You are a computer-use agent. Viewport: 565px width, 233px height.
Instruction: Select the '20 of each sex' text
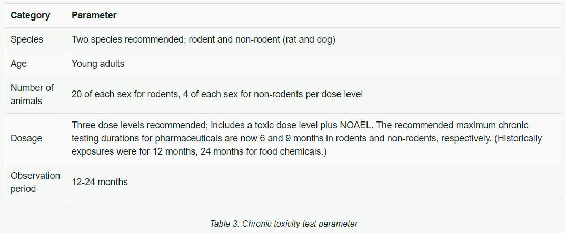click(101, 94)
